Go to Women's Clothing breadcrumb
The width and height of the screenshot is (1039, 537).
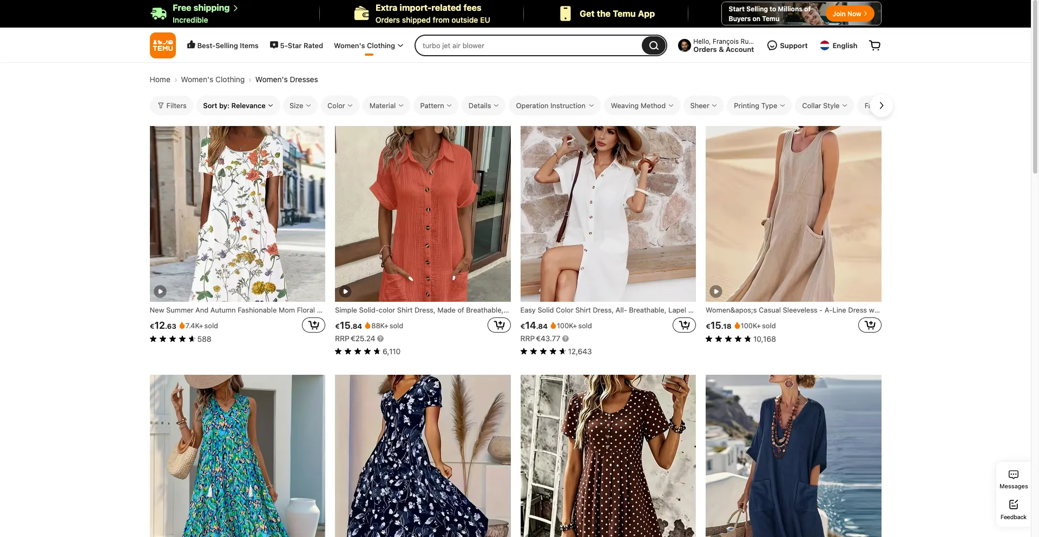point(213,79)
